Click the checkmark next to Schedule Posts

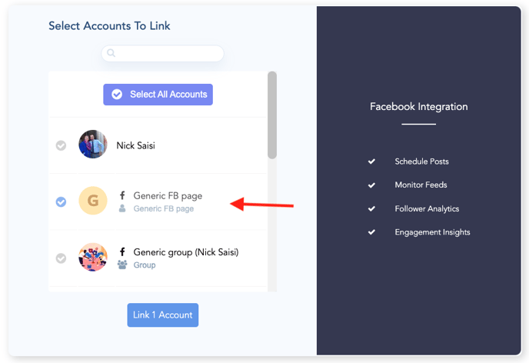pyautogui.click(x=371, y=162)
